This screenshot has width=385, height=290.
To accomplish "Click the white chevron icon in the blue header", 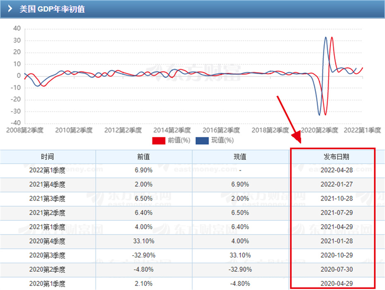I will [10, 9].
